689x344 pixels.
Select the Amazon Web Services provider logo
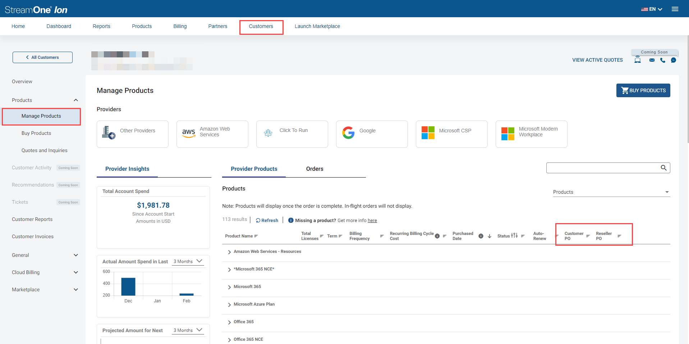(189, 133)
